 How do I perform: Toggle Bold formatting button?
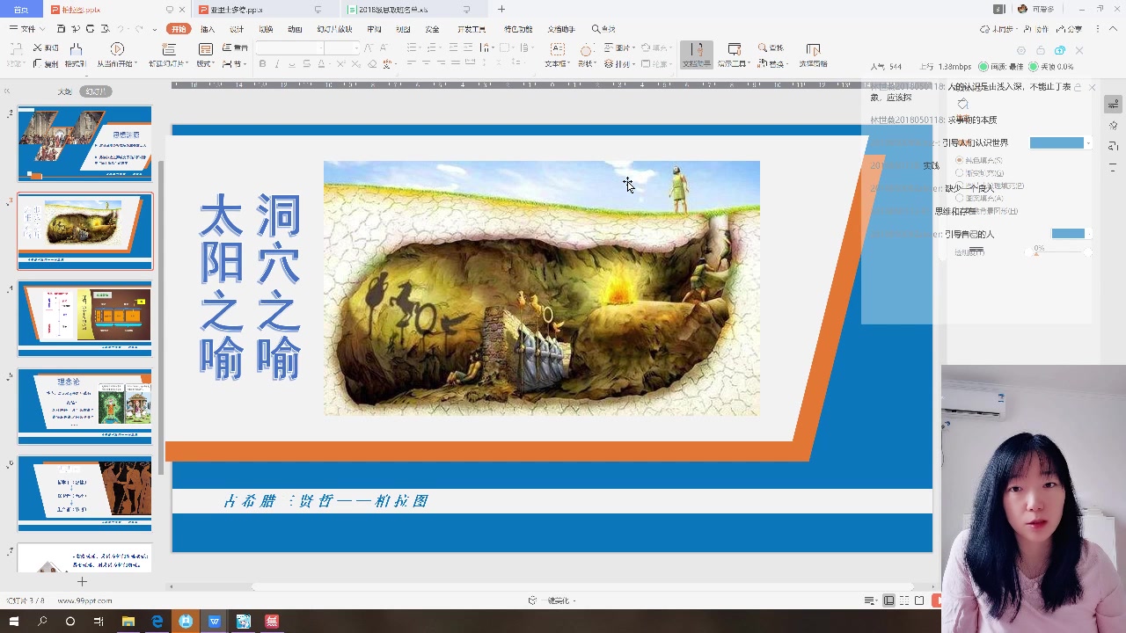[262, 64]
